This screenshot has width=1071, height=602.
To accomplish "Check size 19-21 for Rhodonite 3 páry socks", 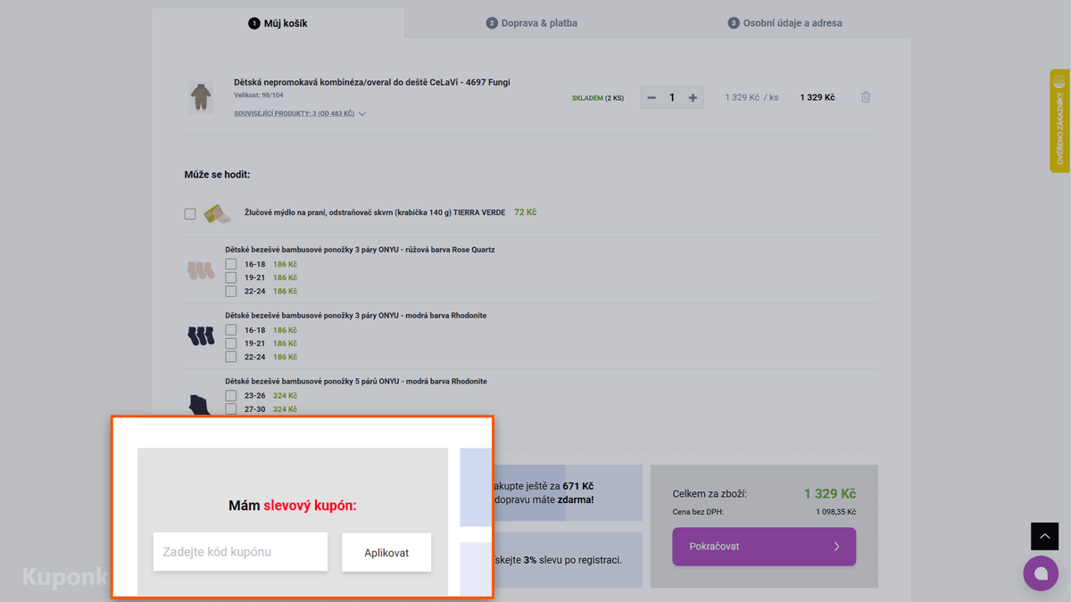I will point(231,343).
